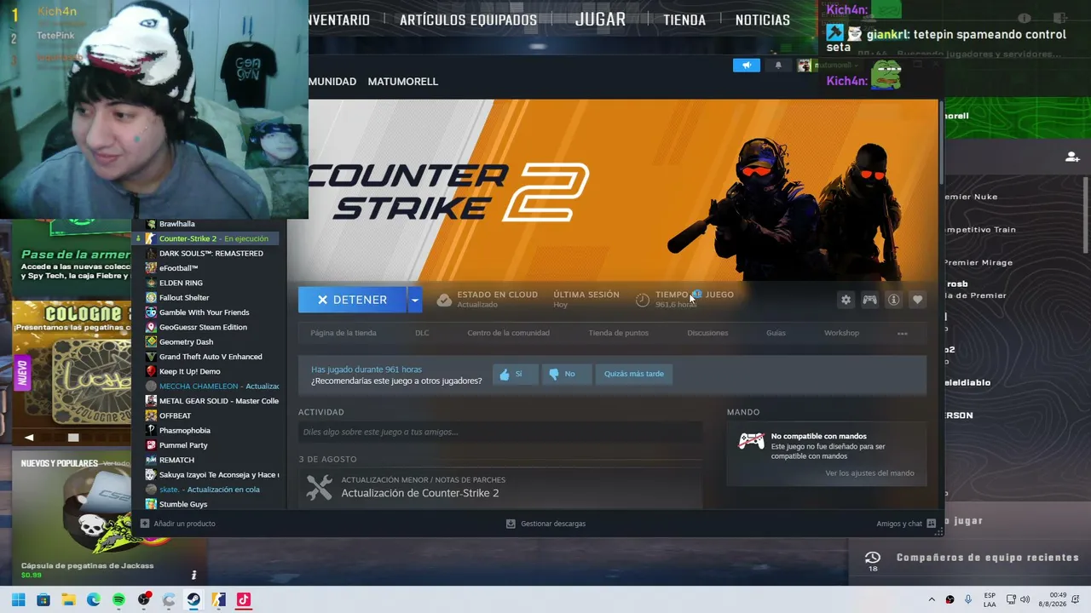Click Keep It Up! Demo icon
This screenshot has width=1091, height=613.
[x=151, y=371]
